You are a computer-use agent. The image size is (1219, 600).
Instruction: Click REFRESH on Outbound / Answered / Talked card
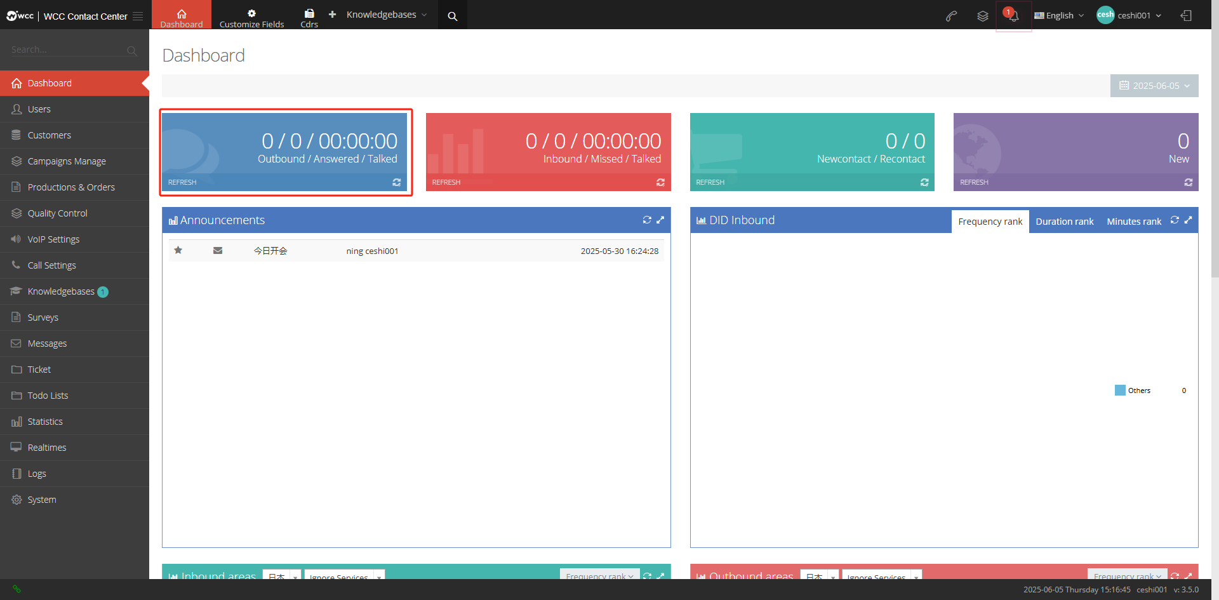pyautogui.click(x=182, y=182)
